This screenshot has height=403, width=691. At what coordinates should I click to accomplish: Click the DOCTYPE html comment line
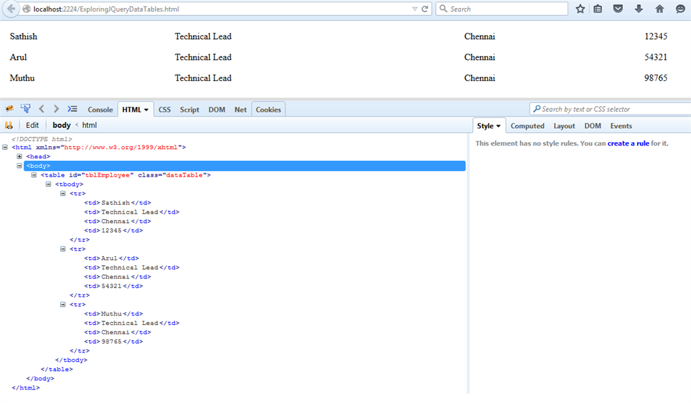click(x=42, y=139)
